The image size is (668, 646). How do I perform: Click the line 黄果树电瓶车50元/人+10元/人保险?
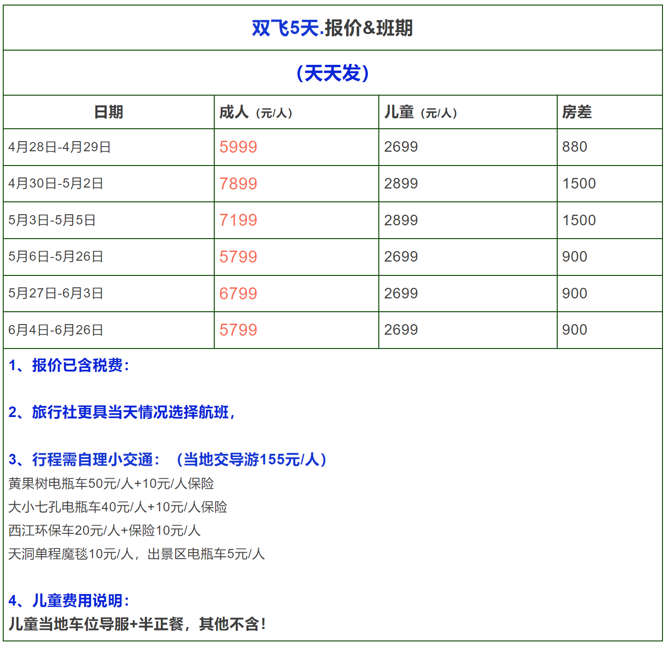pos(111,484)
